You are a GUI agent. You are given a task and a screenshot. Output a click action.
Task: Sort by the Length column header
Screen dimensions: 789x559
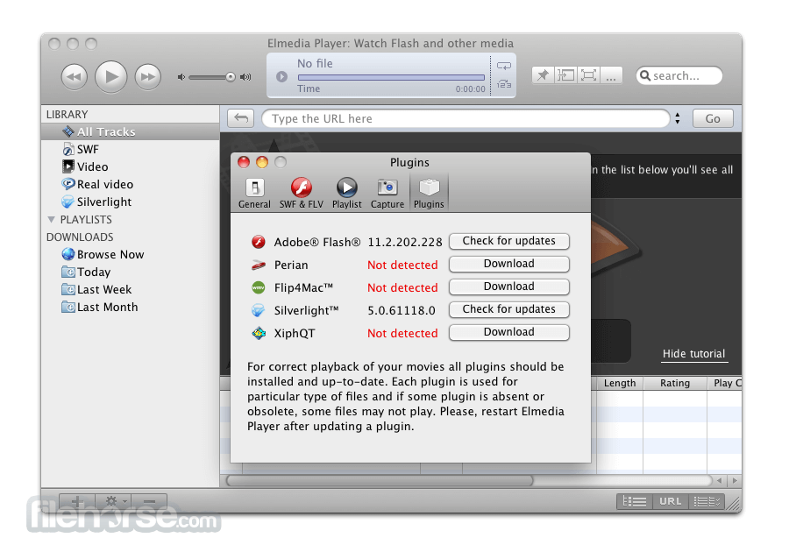(x=620, y=383)
